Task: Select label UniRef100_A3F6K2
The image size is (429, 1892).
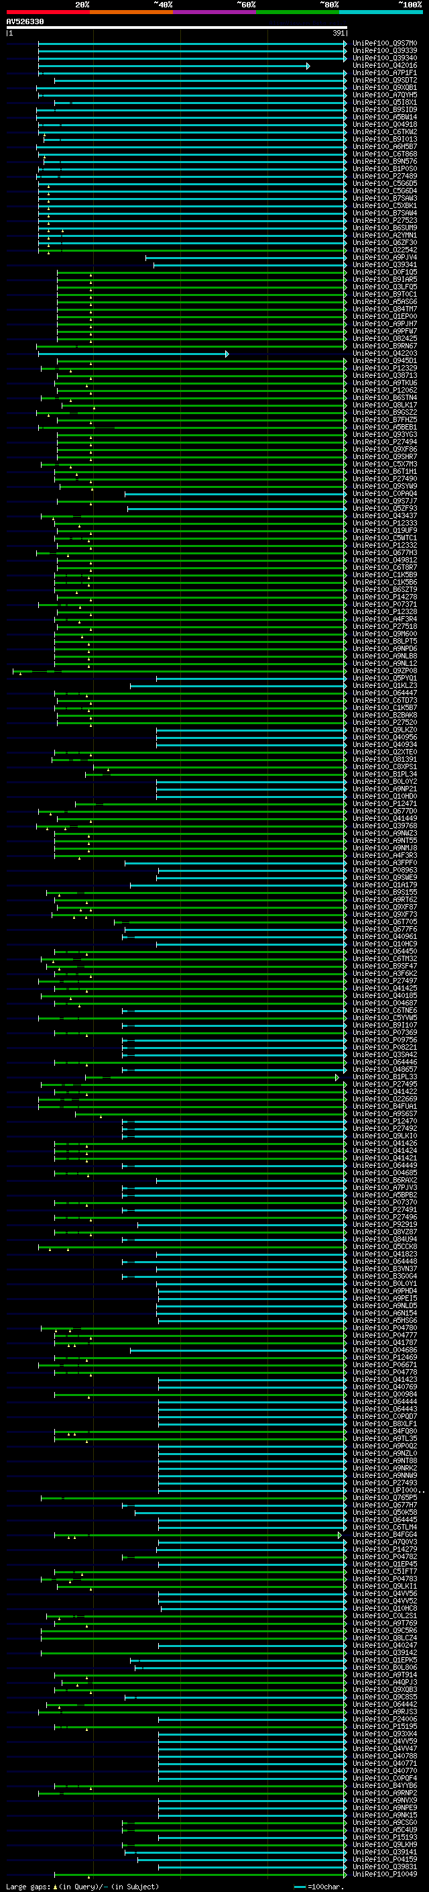Action: (385, 973)
